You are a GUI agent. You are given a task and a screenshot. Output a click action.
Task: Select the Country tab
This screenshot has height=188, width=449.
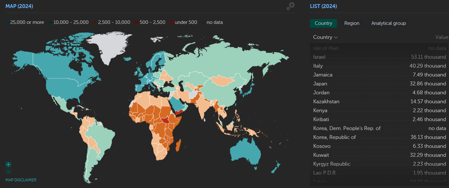click(x=323, y=23)
